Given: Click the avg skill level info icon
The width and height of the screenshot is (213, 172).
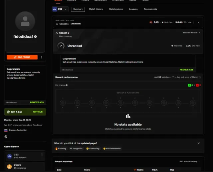Looking at the screenshot, I should tap(200, 77).
